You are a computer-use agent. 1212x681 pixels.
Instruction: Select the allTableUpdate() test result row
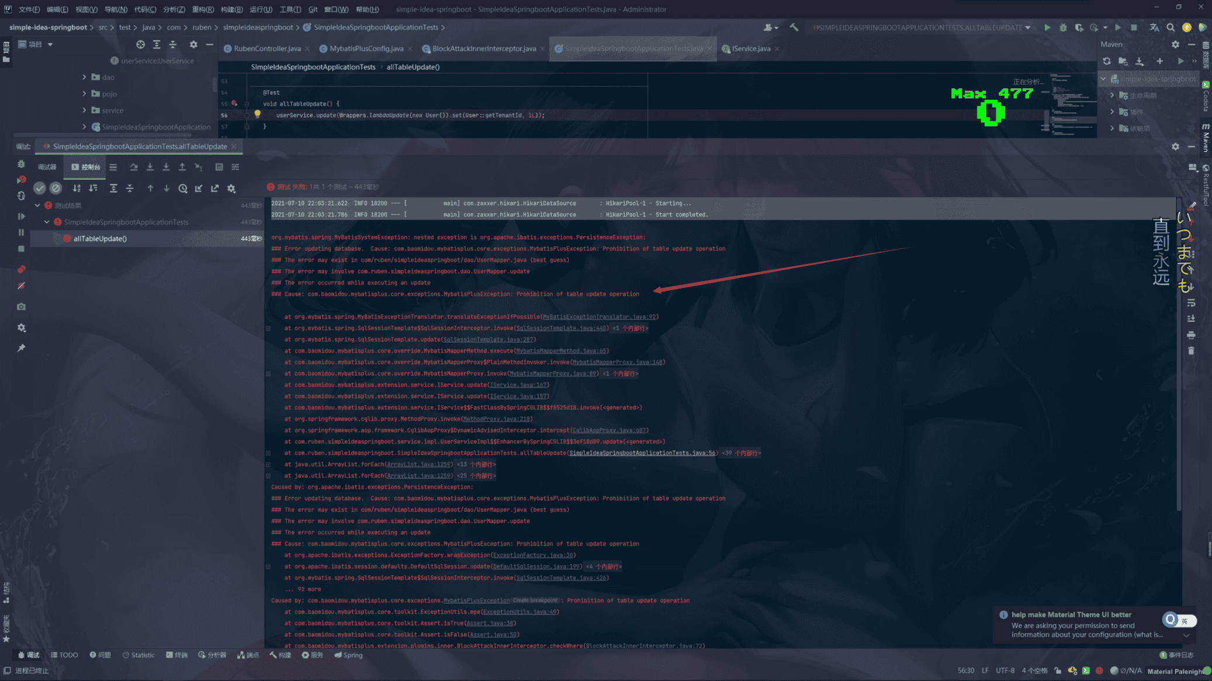coord(100,238)
